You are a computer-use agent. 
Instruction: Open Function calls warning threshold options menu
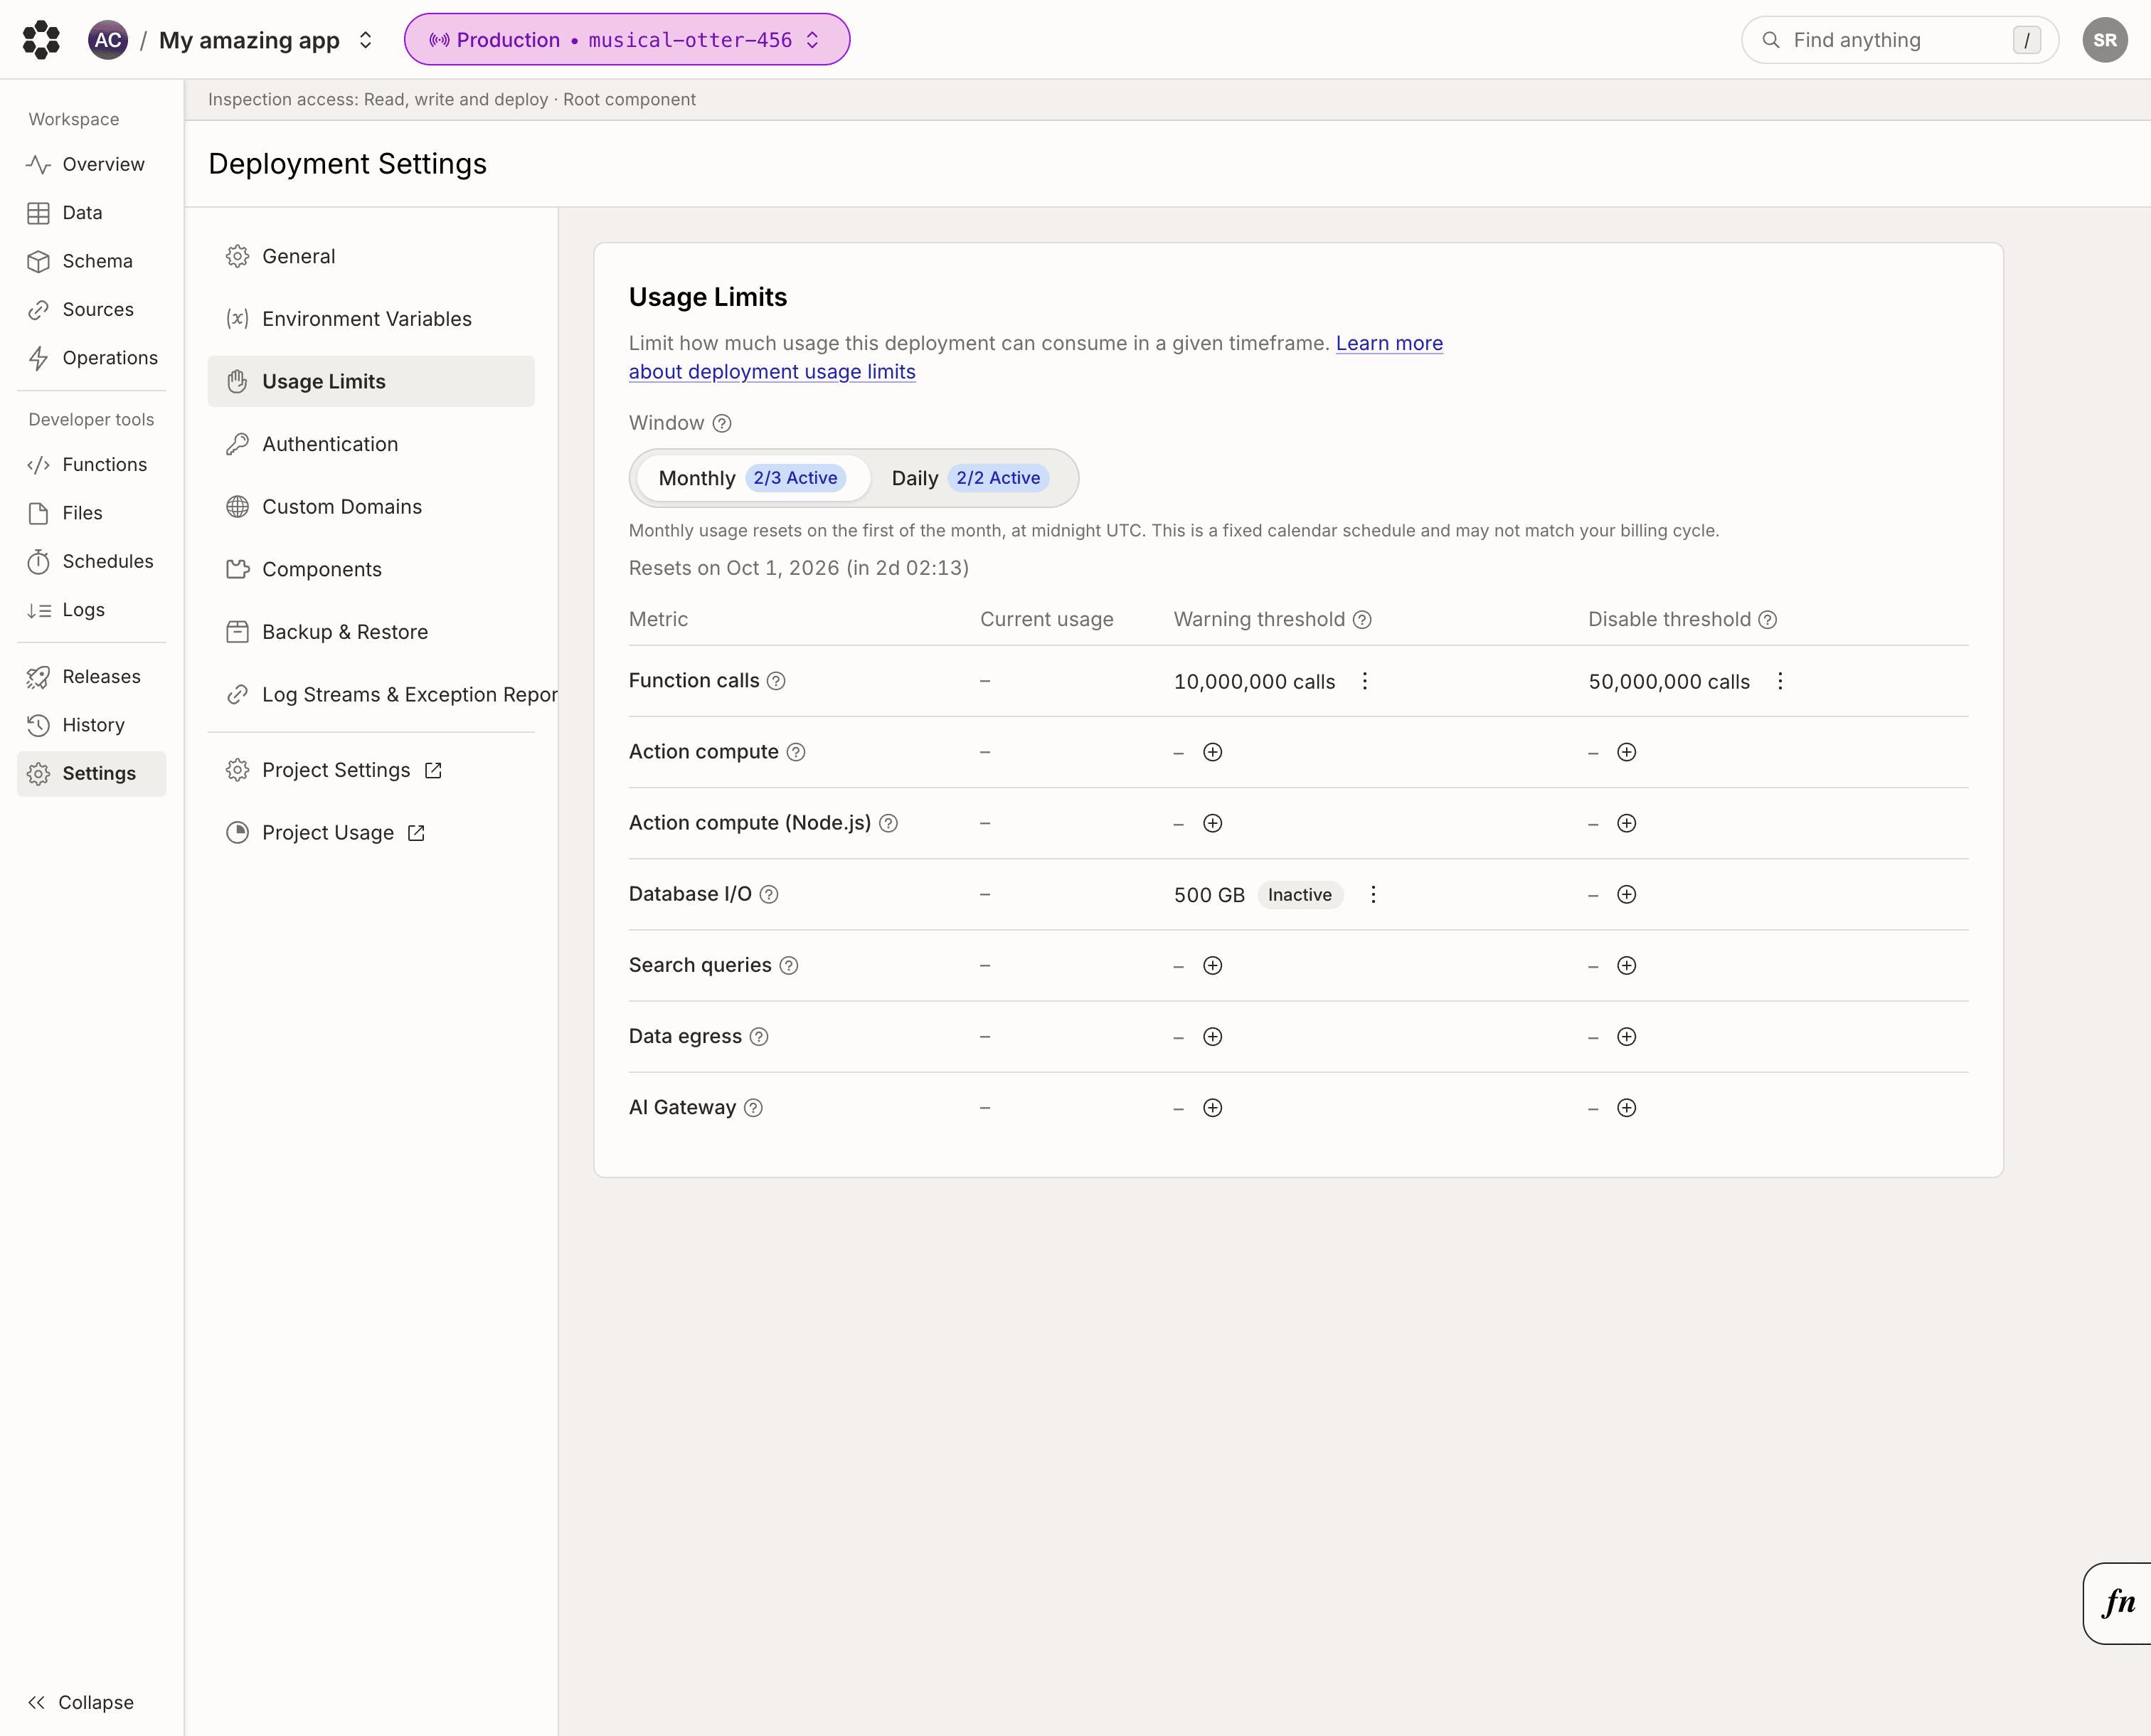pos(1364,681)
